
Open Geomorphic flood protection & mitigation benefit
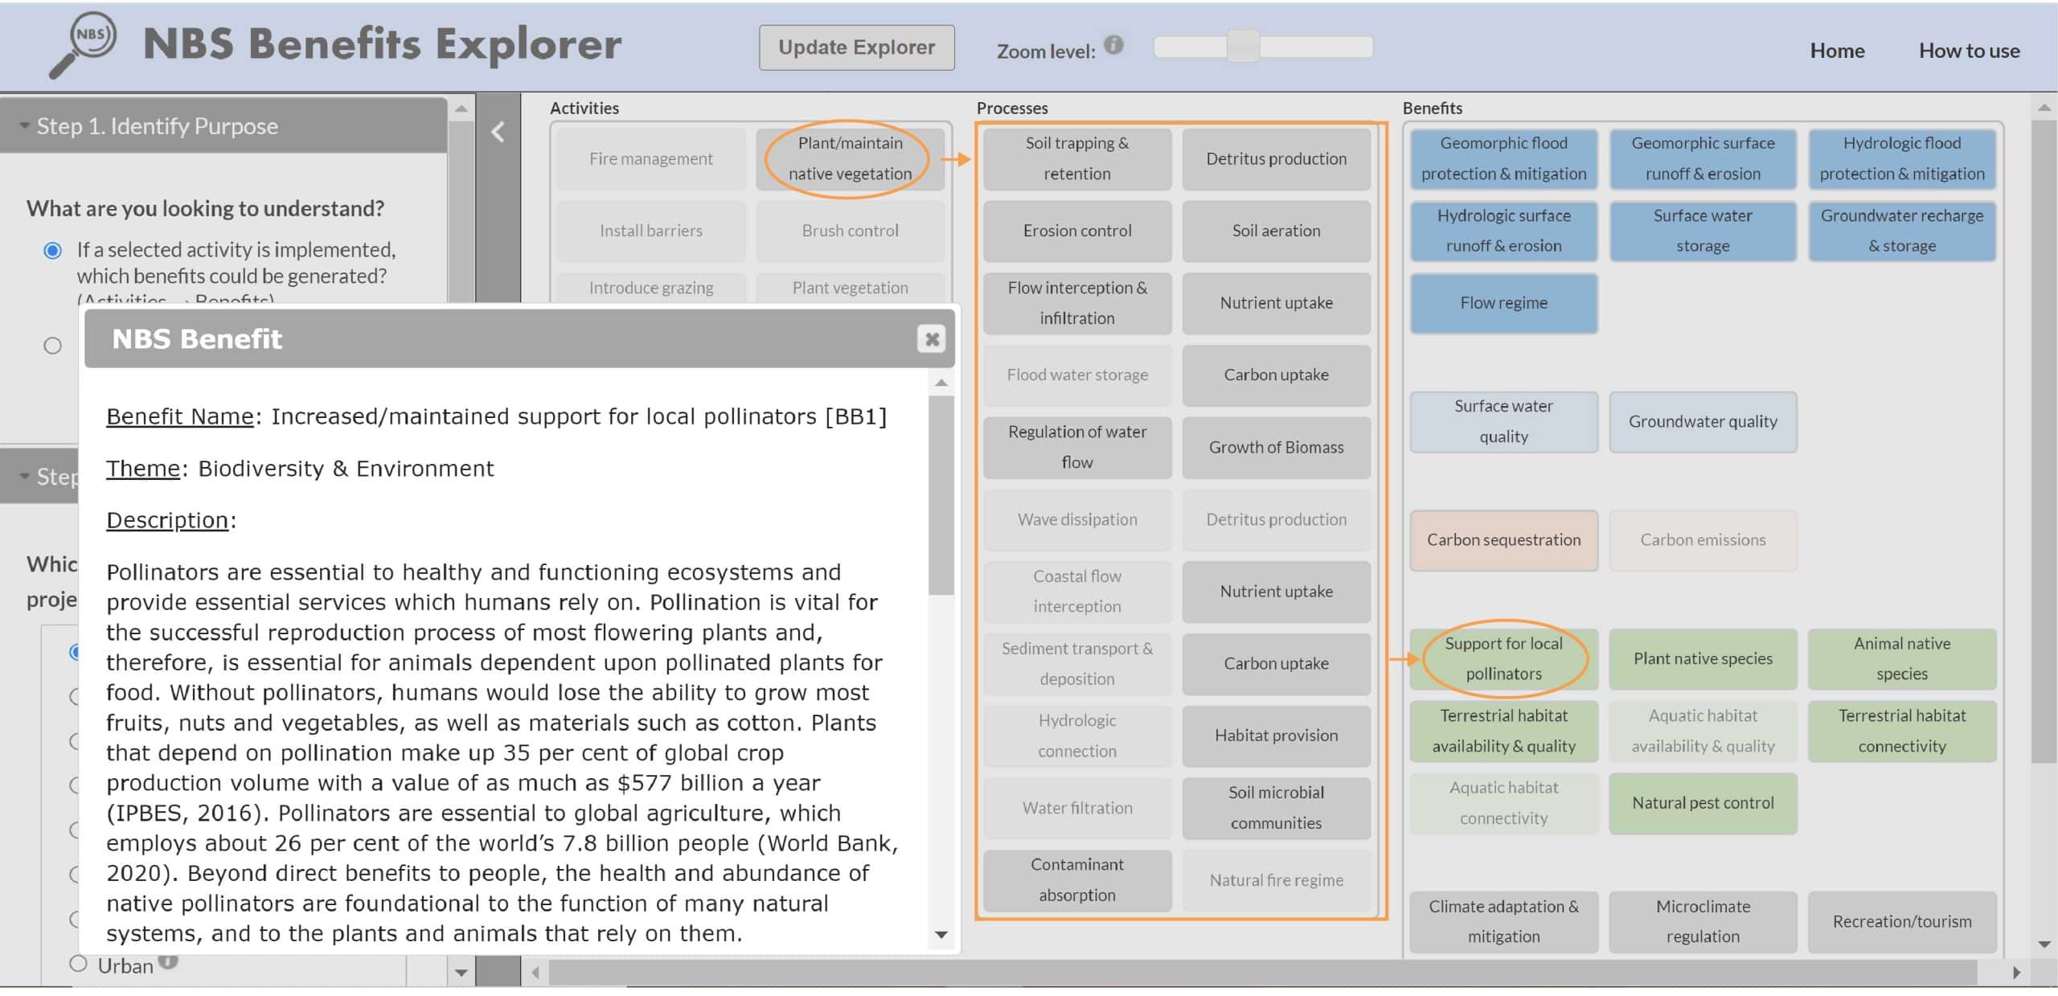pyautogui.click(x=1503, y=159)
